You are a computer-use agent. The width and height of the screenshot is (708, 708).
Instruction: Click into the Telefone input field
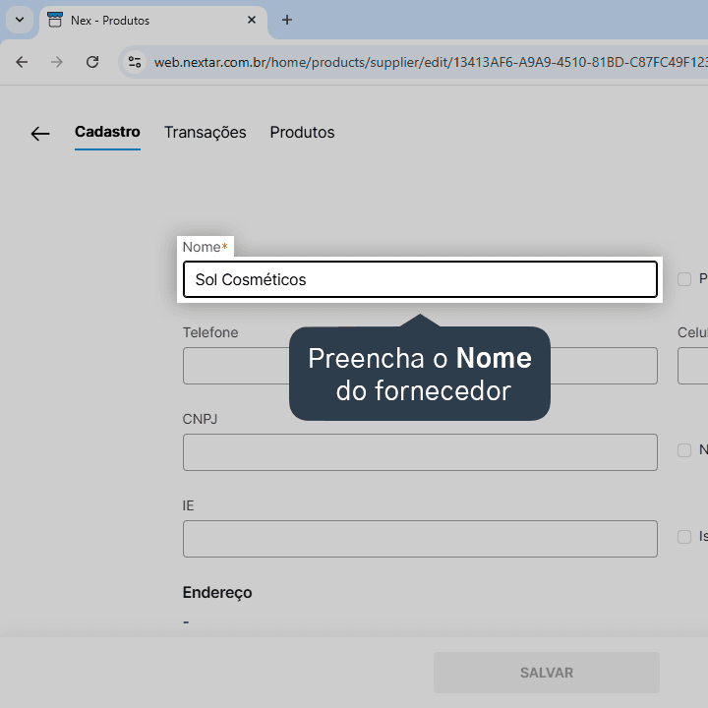coord(420,366)
